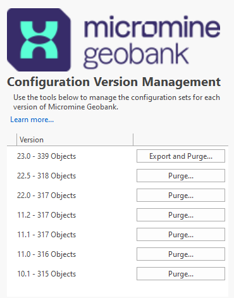Viewport: 234px width, 298px height.
Task: Purge the 11.0 configuration set
Action: click(181, 254)
